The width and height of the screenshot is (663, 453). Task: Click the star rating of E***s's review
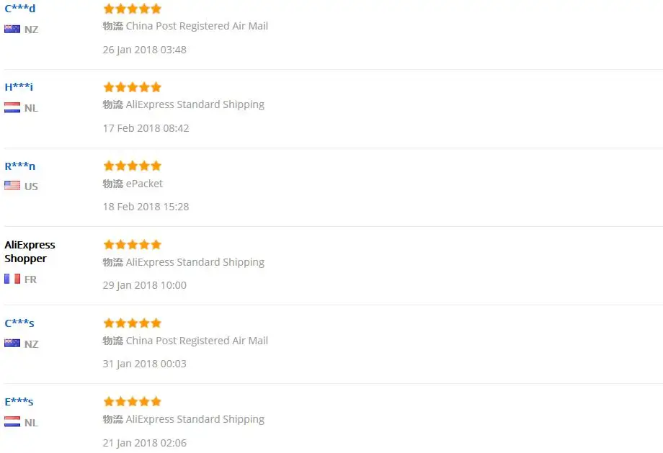pyautogui.click(x=133, y=401)
